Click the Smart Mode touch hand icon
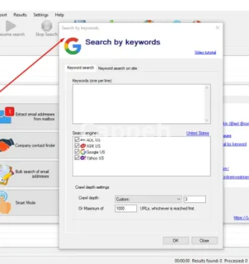This screenshot has width=249, height=264. (x=6, y=203)
